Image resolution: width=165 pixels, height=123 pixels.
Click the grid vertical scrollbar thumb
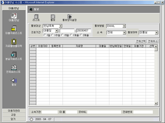pos(156,49)
